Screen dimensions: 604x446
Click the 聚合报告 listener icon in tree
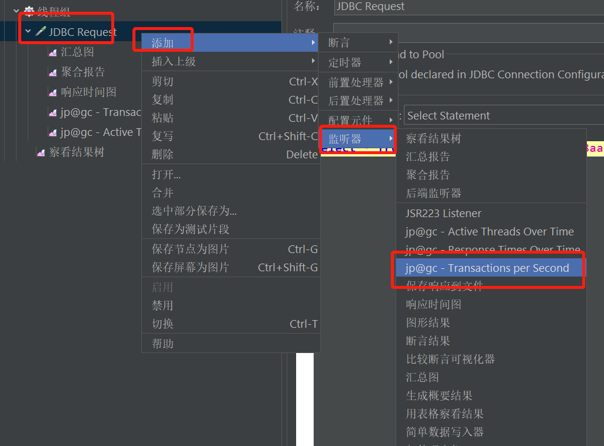pyautogui.click(x=53, y=72)
